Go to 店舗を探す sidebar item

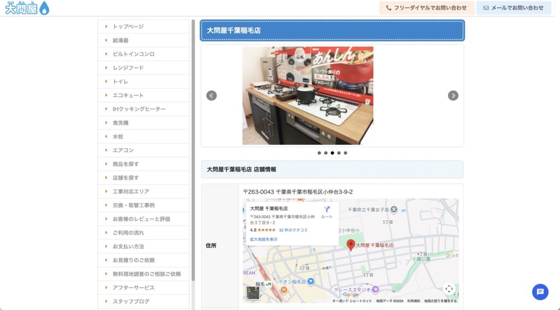126,178
